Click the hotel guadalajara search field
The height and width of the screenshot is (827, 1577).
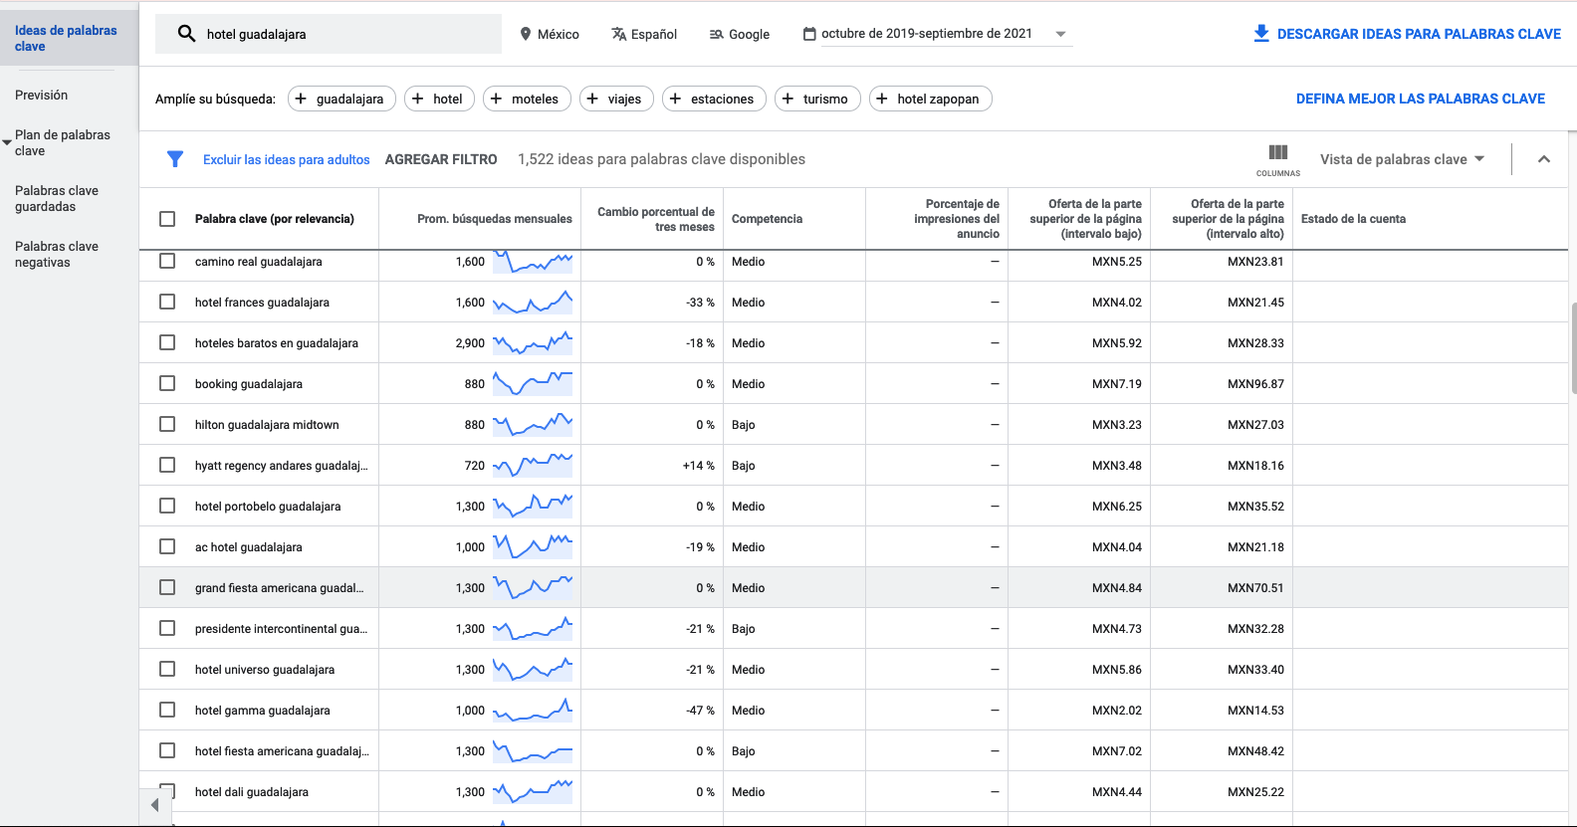click(x=329, y=34)
